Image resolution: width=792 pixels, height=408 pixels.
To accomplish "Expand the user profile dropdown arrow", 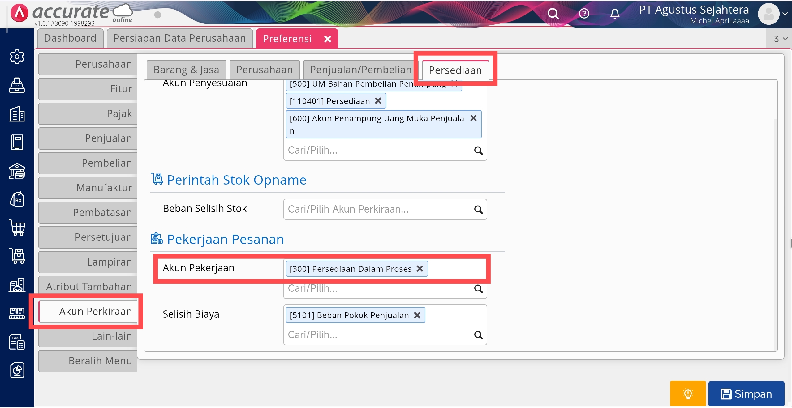I will [785, 14].
